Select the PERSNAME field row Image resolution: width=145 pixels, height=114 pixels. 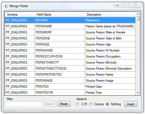click(70, 26)
